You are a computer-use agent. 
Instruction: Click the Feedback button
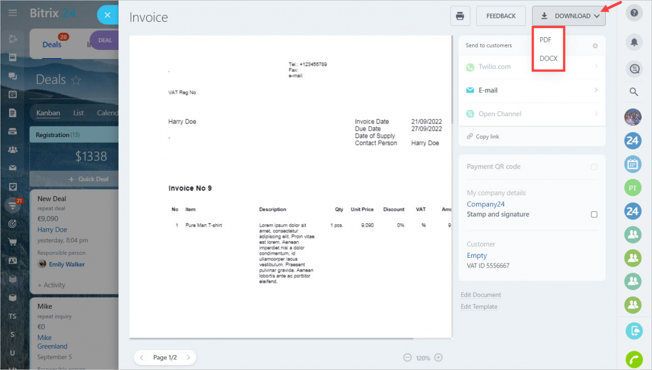501,16
